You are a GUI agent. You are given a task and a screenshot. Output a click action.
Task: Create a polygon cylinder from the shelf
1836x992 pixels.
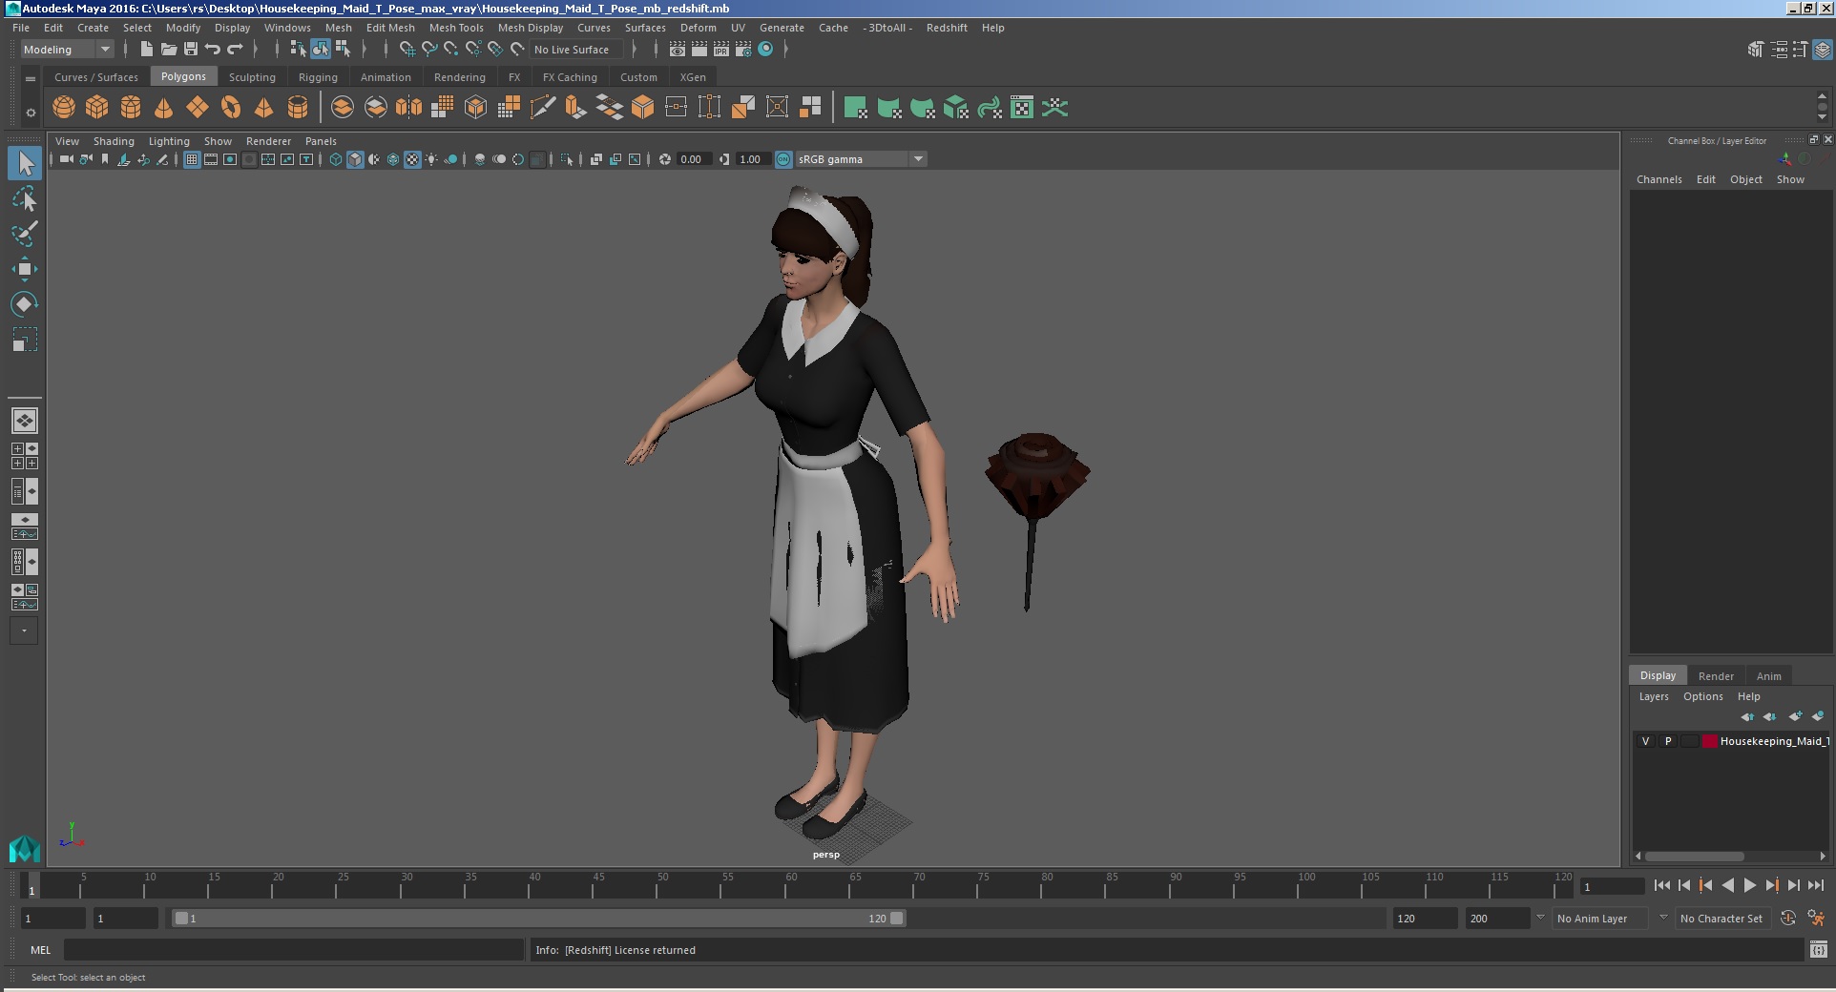(x=131, y=108)
